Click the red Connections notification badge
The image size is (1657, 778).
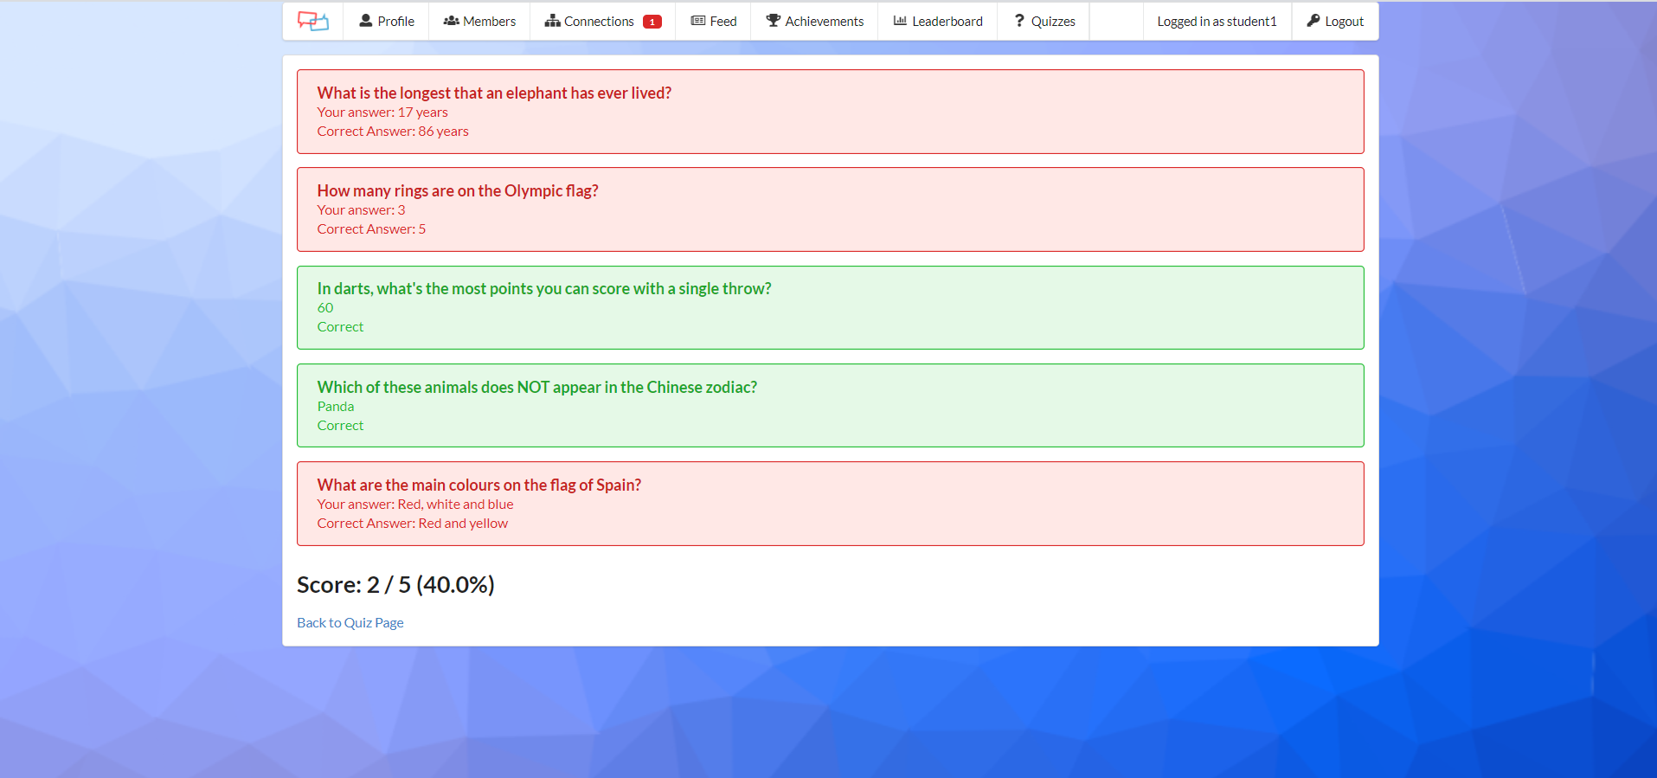pyautogui.click(x=652, y=22)
